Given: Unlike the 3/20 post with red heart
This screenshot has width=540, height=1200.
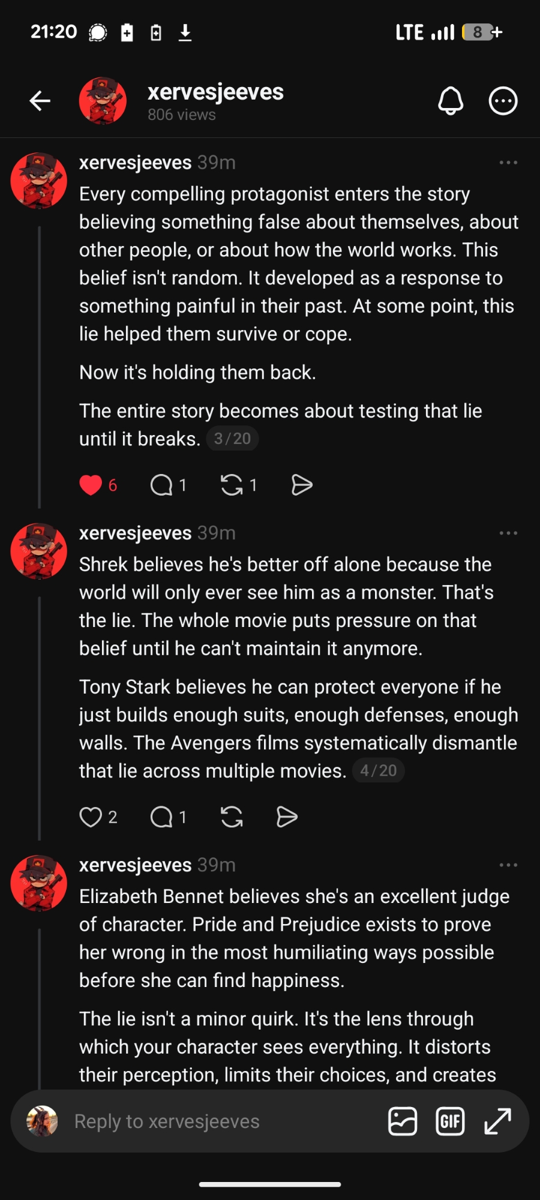Looking at the screenshot, I should point(91,485).
